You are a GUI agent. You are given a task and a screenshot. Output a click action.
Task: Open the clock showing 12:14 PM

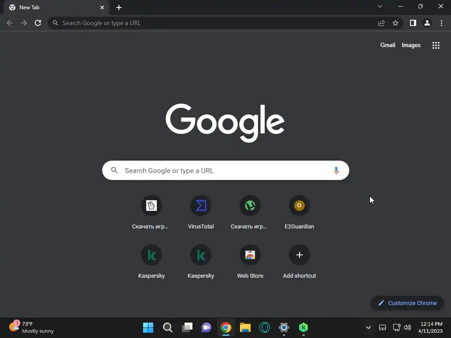click(x=430, y=327)
